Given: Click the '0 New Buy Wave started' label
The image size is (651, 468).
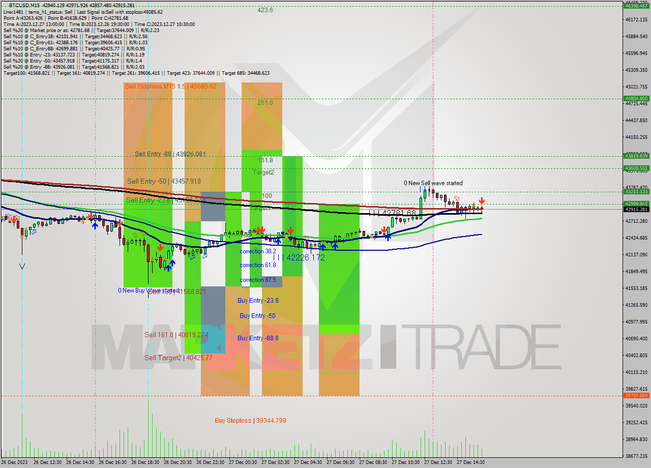Looking at the screenshot, I should [x=149, y=290].
